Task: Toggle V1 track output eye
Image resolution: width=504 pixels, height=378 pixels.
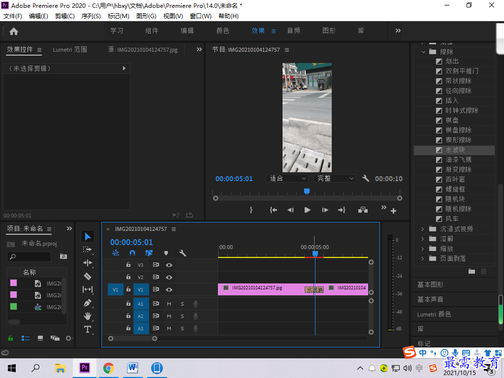Action: click(169, 289)
